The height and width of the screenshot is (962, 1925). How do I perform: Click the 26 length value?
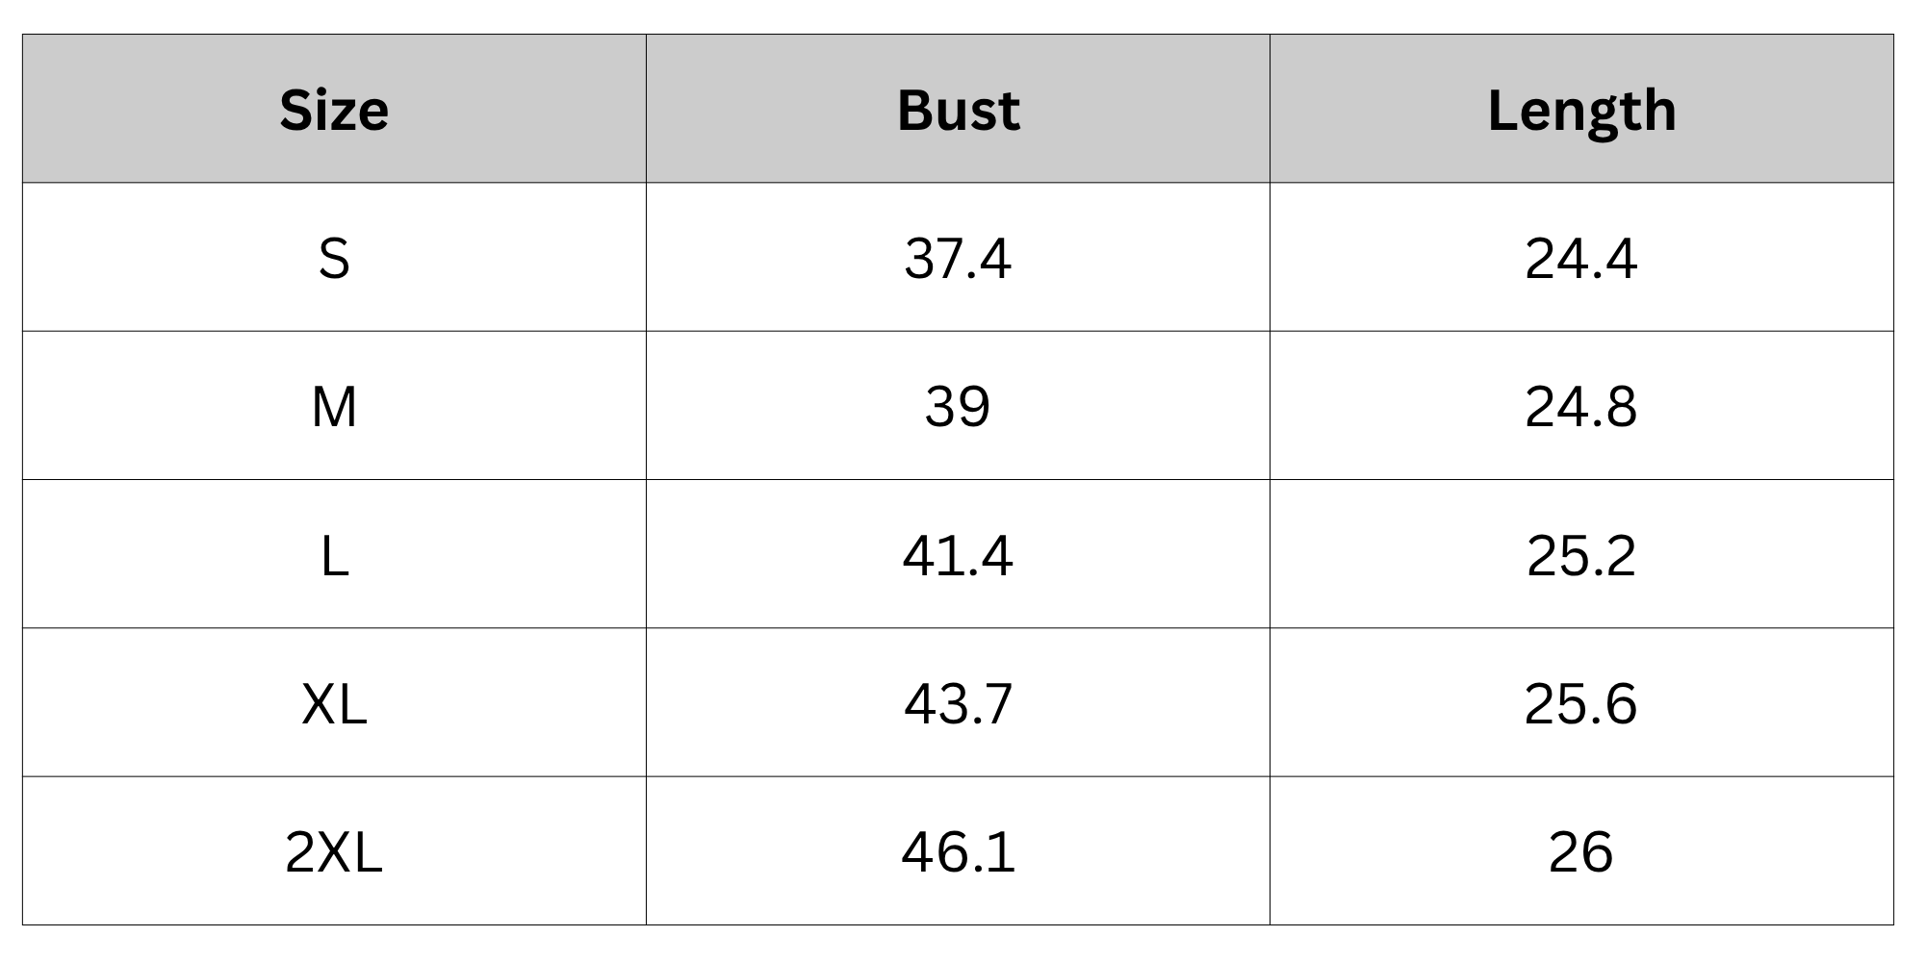1581,851
